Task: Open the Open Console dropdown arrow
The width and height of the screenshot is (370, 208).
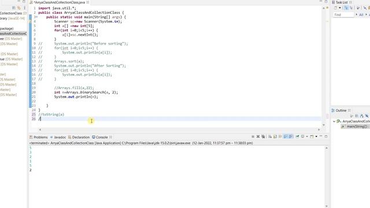Action: pyautogui.click(x=316, y=136)
